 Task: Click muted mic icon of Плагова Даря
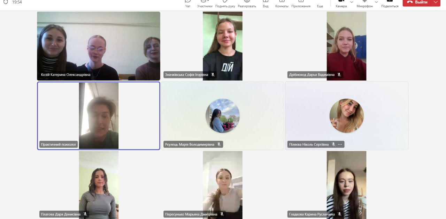pos(85,214)
